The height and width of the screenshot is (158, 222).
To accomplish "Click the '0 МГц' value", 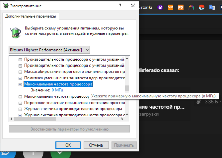I will click(58, 90).
